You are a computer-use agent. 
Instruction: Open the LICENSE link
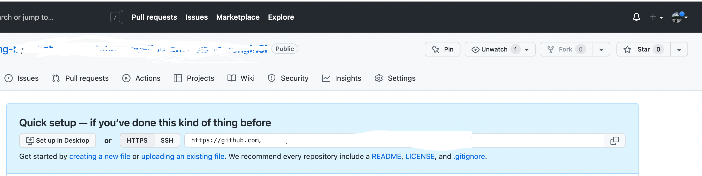click(x=420, y=156)
